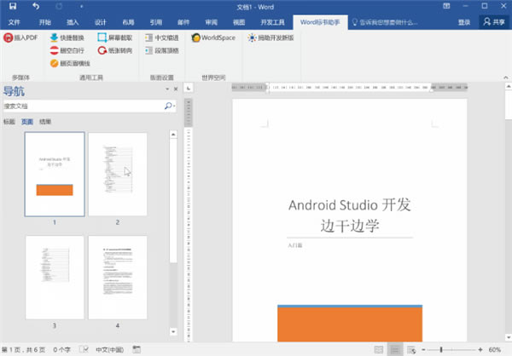Click thumbnail list scroll down arrow

tap(173, 332)
